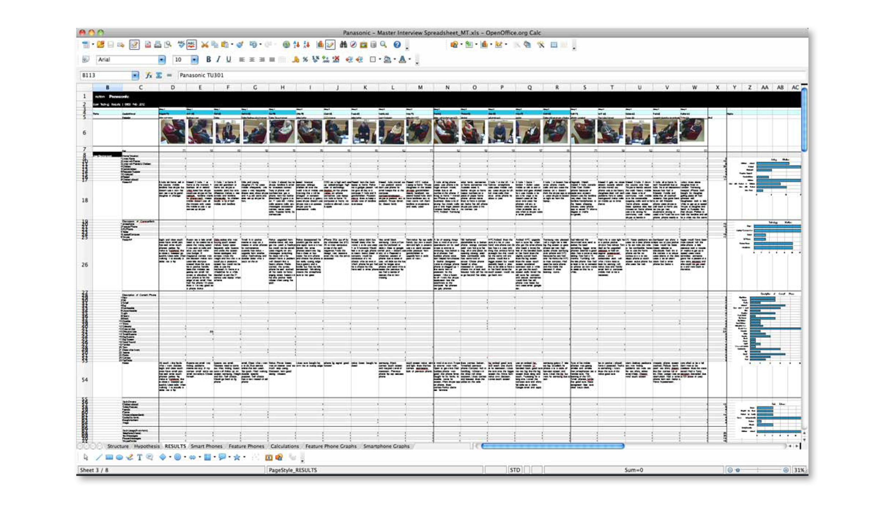Toggle italic formatting
Screen dimensions: 883x513
coord(218,59)
